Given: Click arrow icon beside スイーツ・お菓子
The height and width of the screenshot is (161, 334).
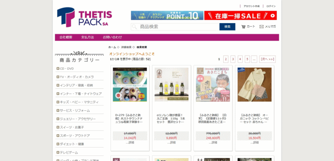Looking at the screenshot, I should [x=58, y=127].
